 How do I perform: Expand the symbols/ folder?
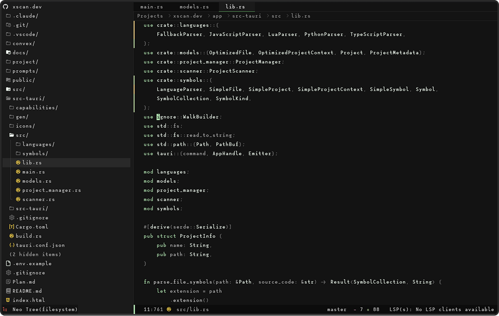pyautogui.click(x=32, y=153)
